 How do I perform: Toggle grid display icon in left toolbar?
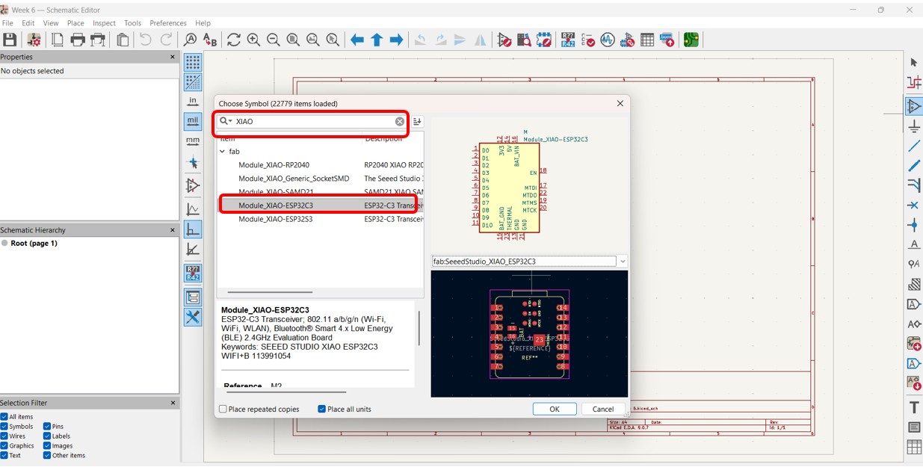click(193, 62)
